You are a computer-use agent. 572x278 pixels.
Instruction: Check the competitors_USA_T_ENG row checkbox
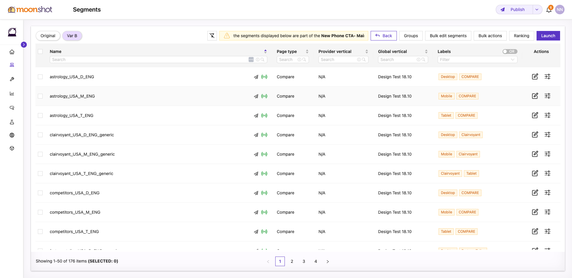(40, 232)
